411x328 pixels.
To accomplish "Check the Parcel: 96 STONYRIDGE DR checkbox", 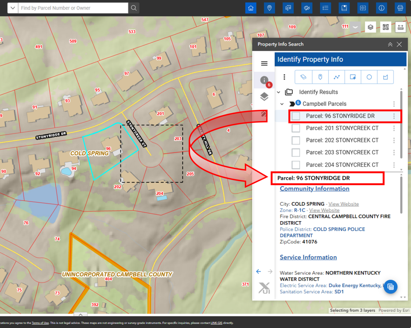I will click(296, 116).
